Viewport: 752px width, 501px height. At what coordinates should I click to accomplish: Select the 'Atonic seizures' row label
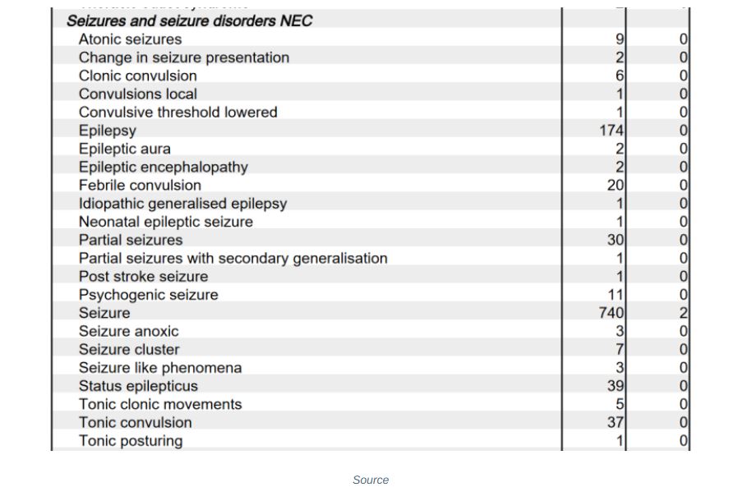[130, 39]
